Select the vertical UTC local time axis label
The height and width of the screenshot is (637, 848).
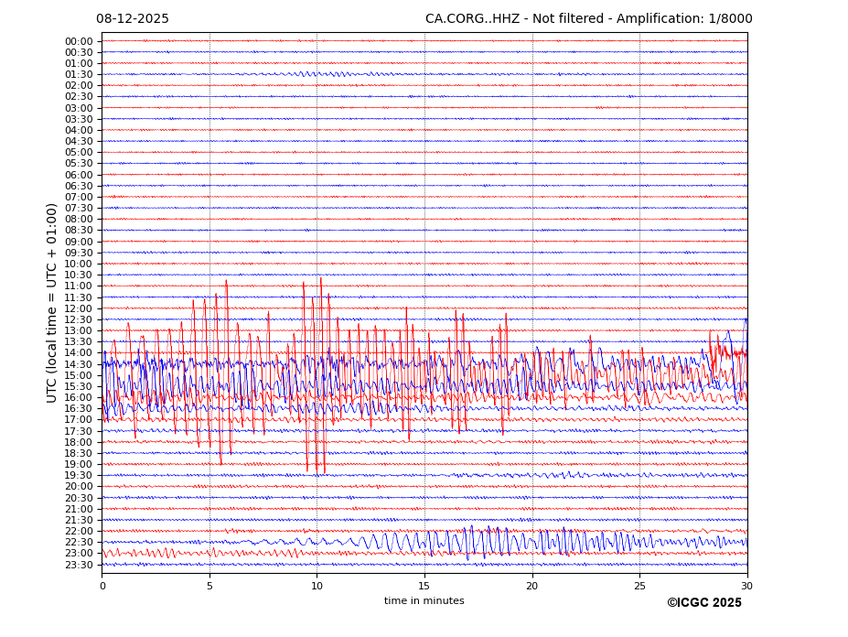click(52, 303)
